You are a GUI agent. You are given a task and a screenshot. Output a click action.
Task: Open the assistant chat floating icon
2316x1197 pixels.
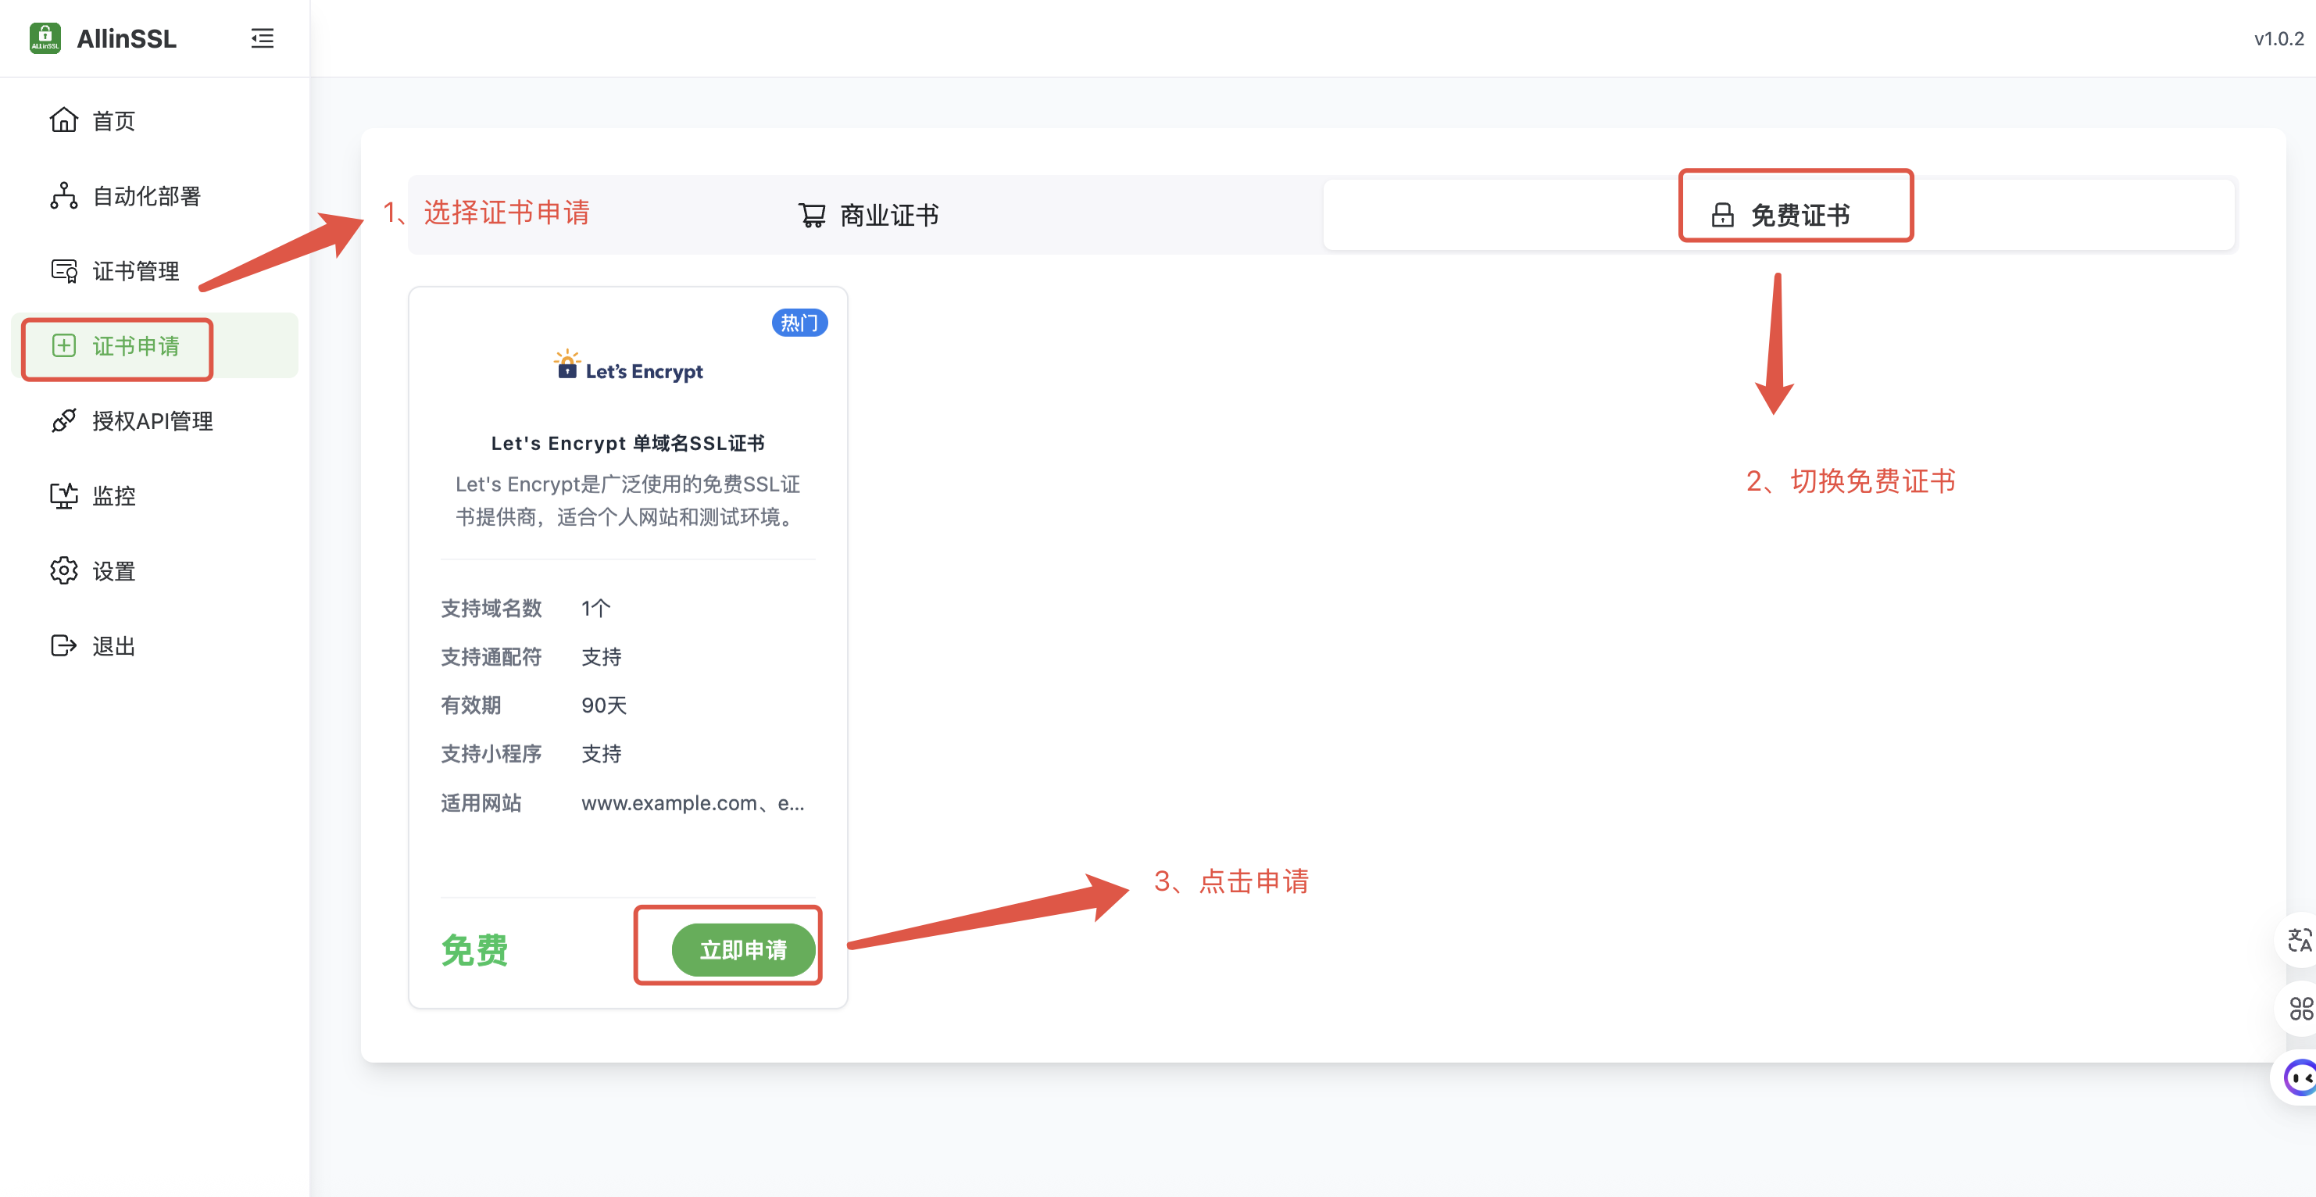[x=2298, y=1077]
